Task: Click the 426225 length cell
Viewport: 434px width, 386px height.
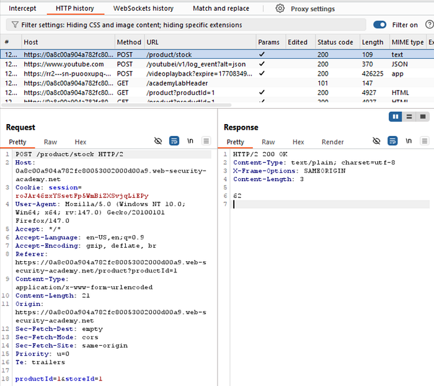Action: (x=373, y=74)
